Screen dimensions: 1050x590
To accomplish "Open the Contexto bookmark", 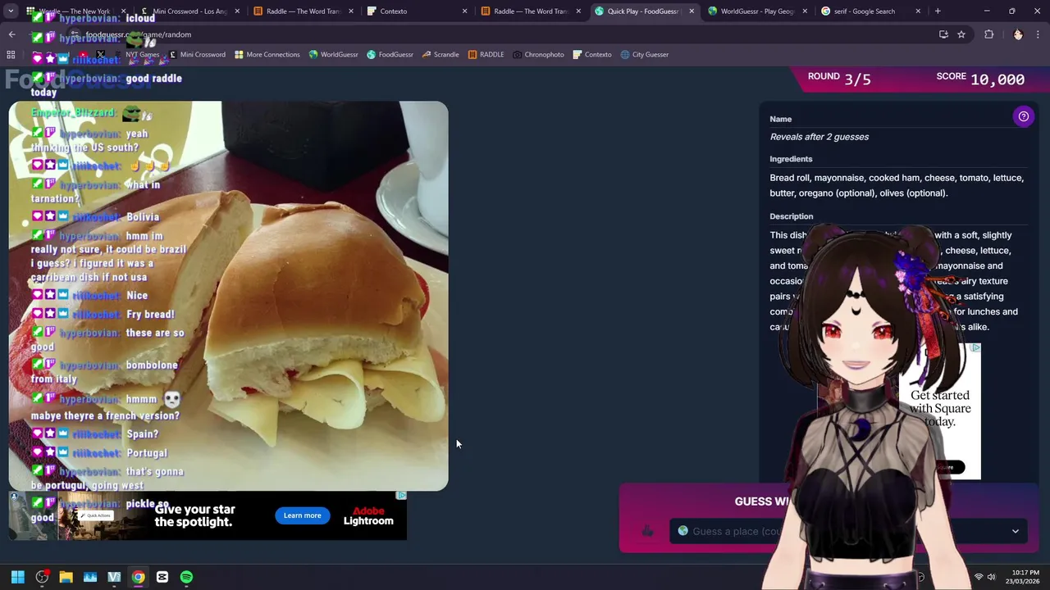I will [x=591, y=54].
